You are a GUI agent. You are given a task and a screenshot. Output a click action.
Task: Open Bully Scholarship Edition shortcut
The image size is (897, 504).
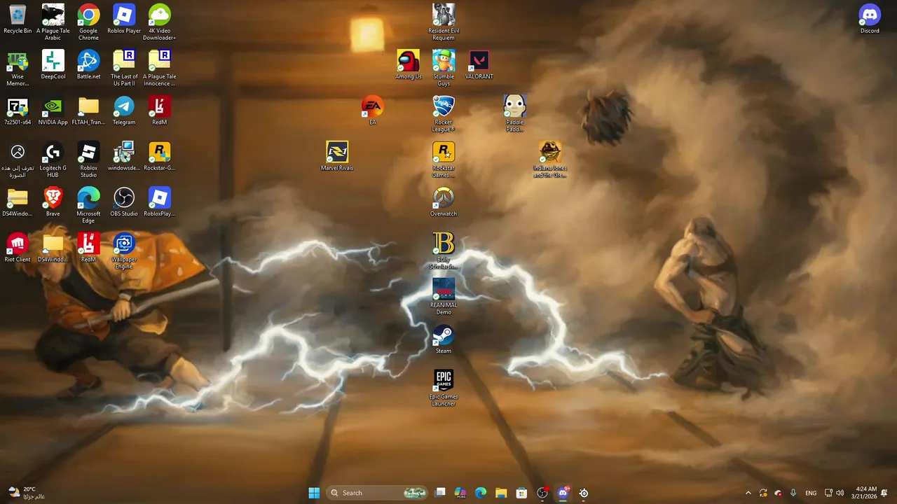coord(444,251)
